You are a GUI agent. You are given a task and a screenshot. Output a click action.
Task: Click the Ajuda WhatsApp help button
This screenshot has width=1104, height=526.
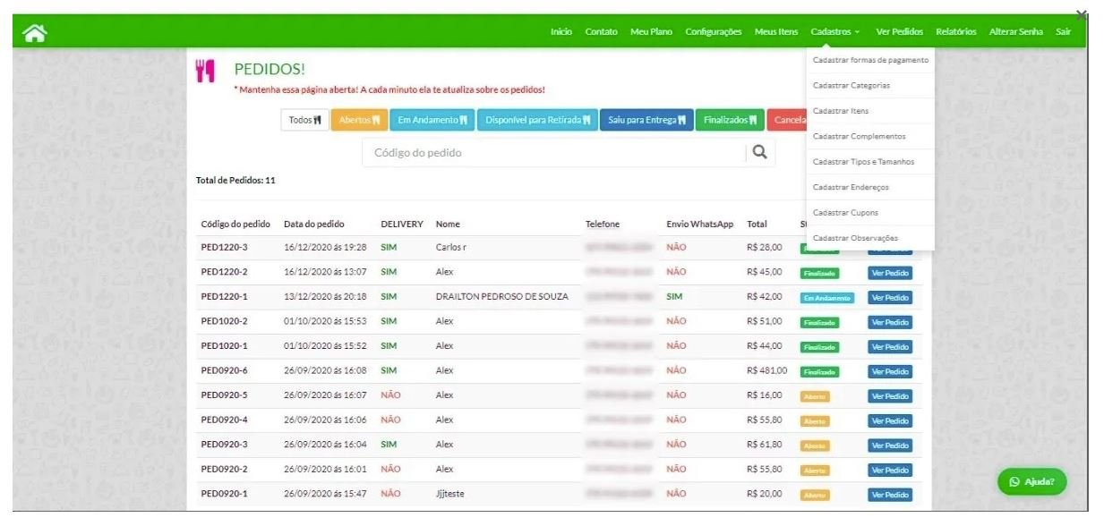[x=1031, y=481]
